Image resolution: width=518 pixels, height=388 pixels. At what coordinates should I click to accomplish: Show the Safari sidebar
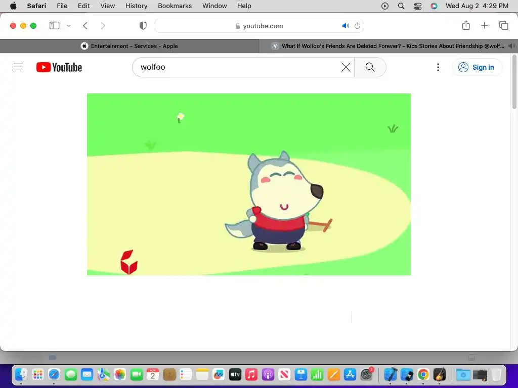click(54, 26)
